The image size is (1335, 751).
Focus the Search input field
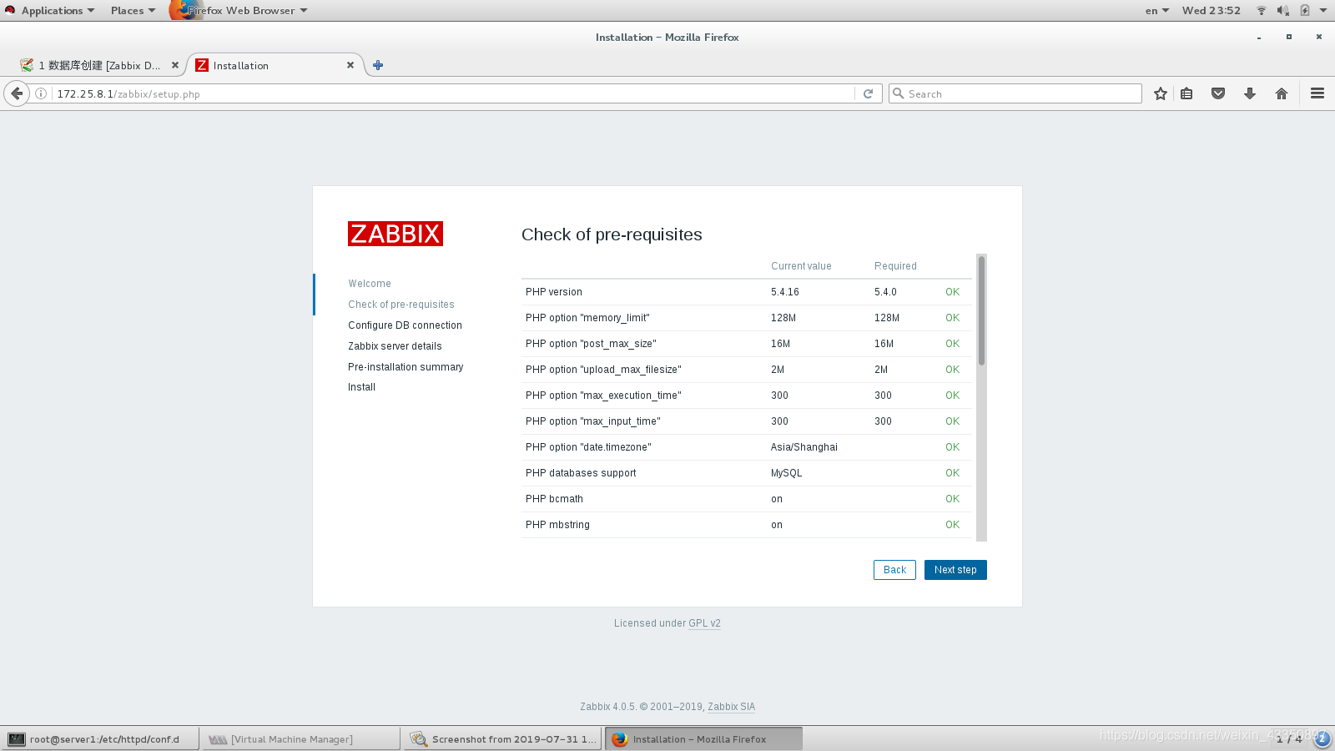1015,93
